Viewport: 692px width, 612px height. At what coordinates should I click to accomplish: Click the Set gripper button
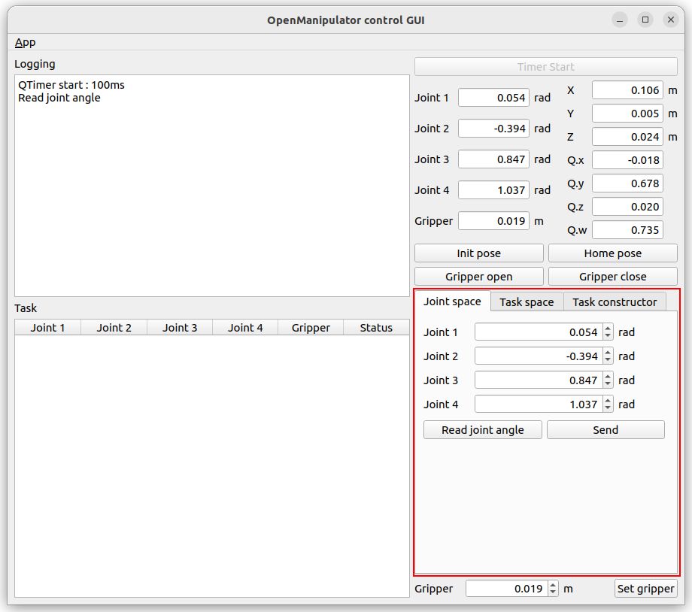click(645, 589)
